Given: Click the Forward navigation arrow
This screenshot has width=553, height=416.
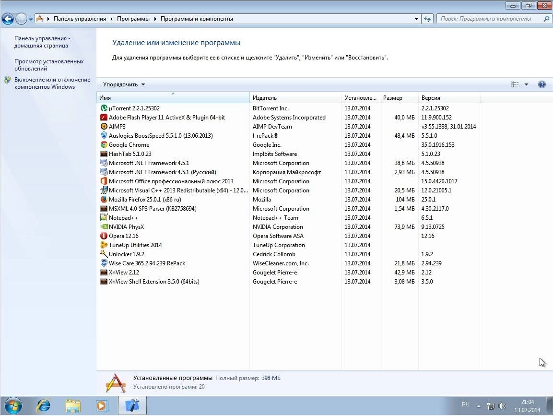Looking at the screenshot, I should pos(21,19).
